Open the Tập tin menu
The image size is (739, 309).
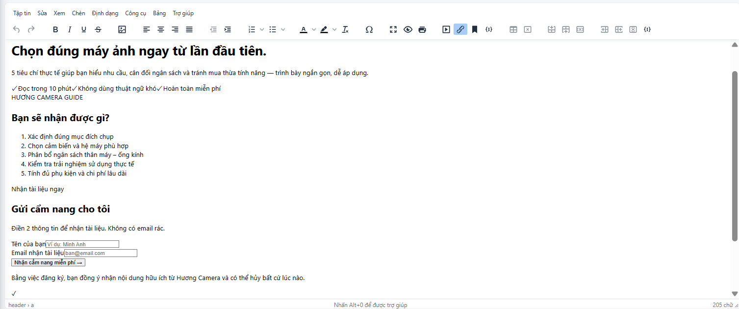pos(22,13)
